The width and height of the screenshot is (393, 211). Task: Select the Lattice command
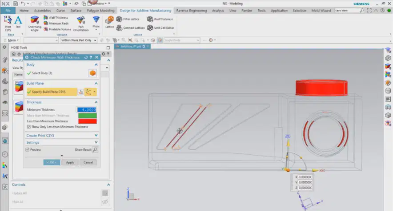[x=109, y=23]
